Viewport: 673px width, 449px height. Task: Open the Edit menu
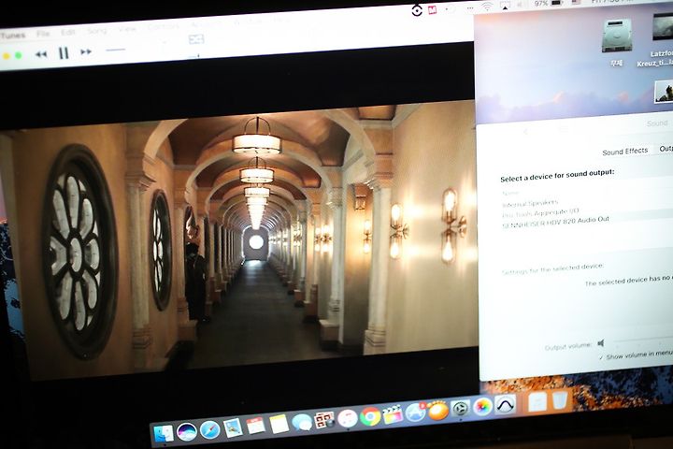[x=68, y=32]
